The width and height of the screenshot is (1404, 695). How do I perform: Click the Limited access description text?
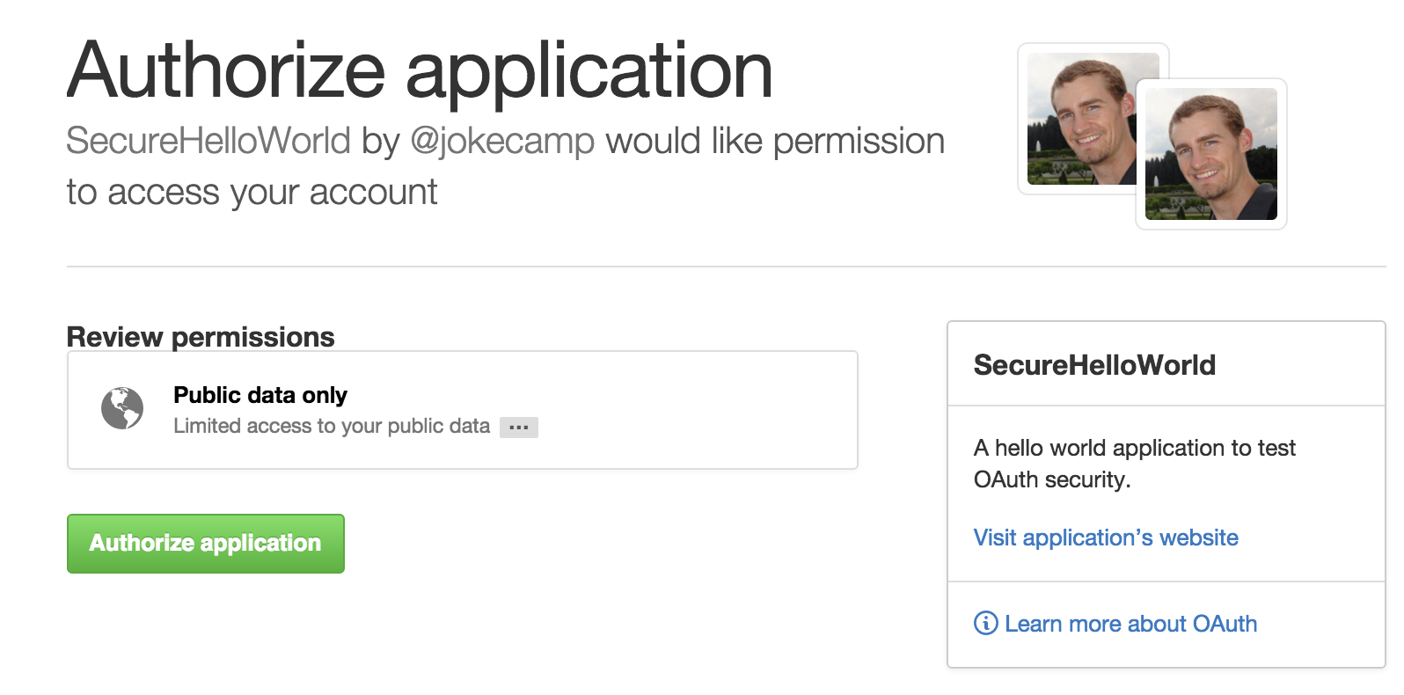(x=332, y=427)
